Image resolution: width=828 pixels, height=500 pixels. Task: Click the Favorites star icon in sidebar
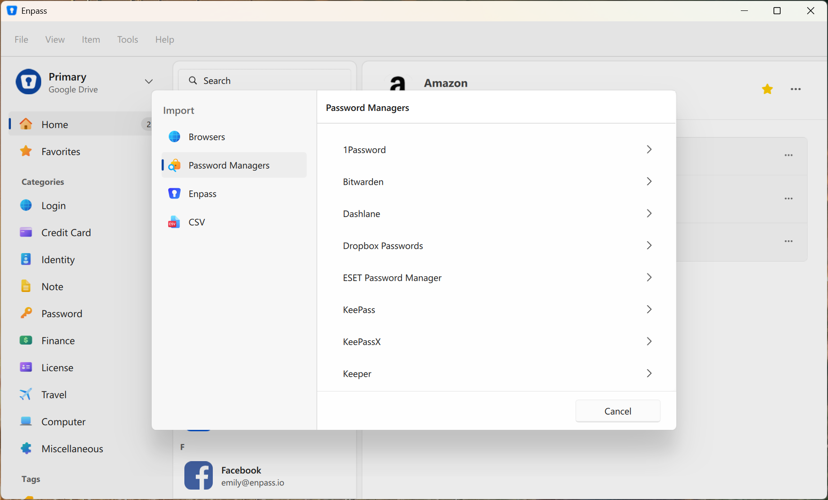point(26,151)
